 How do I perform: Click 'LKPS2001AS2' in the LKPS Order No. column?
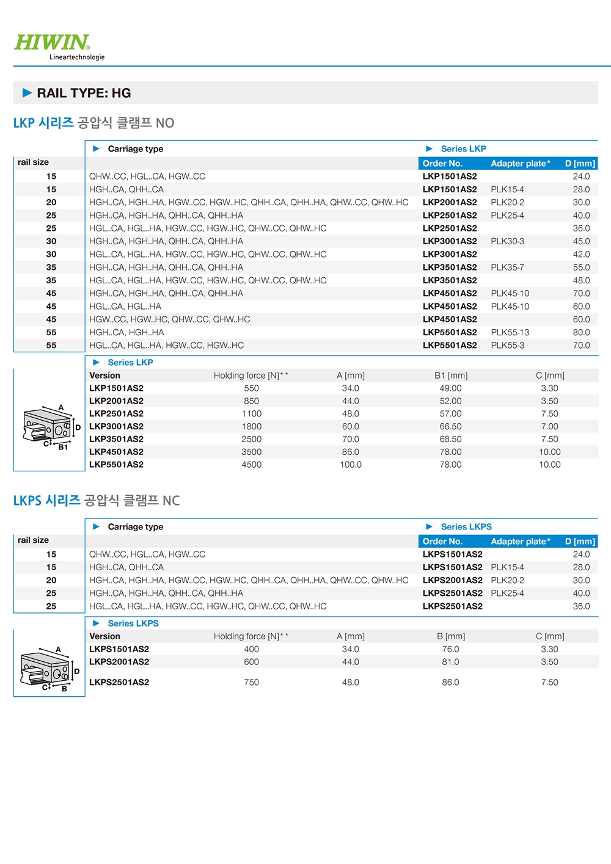point(453,580)
